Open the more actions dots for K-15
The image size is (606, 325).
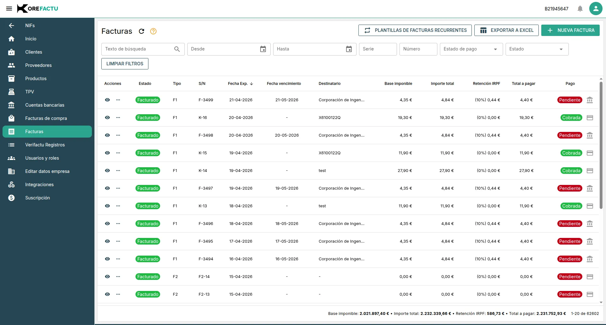point(118,153)
